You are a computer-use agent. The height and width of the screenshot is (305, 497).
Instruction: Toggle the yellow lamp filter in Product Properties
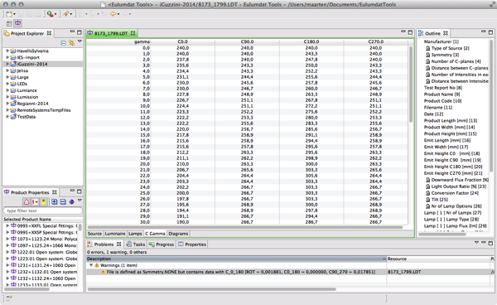point(44,202)
